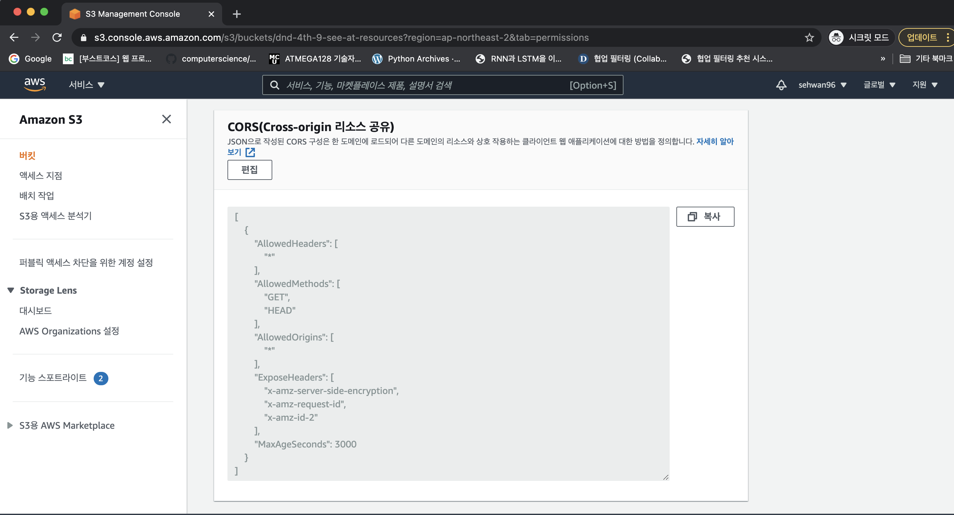Click the AWS logo home icon

(x=35, y=85)
